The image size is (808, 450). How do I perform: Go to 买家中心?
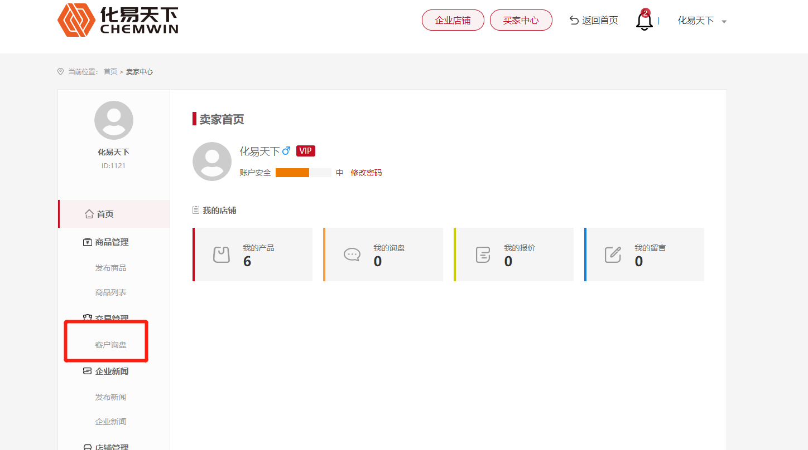click(521, 21)
